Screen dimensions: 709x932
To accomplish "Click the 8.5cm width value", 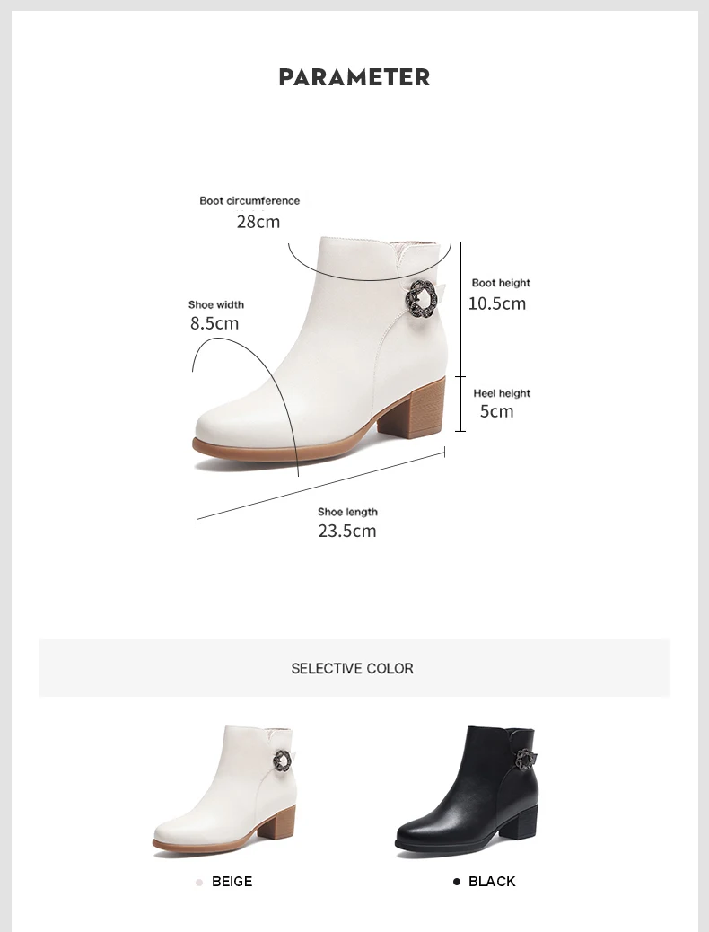I will tap(214, 323).
